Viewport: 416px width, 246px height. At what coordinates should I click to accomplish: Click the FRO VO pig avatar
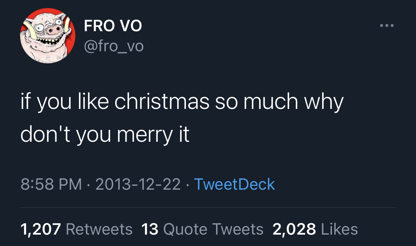(48, 36)
